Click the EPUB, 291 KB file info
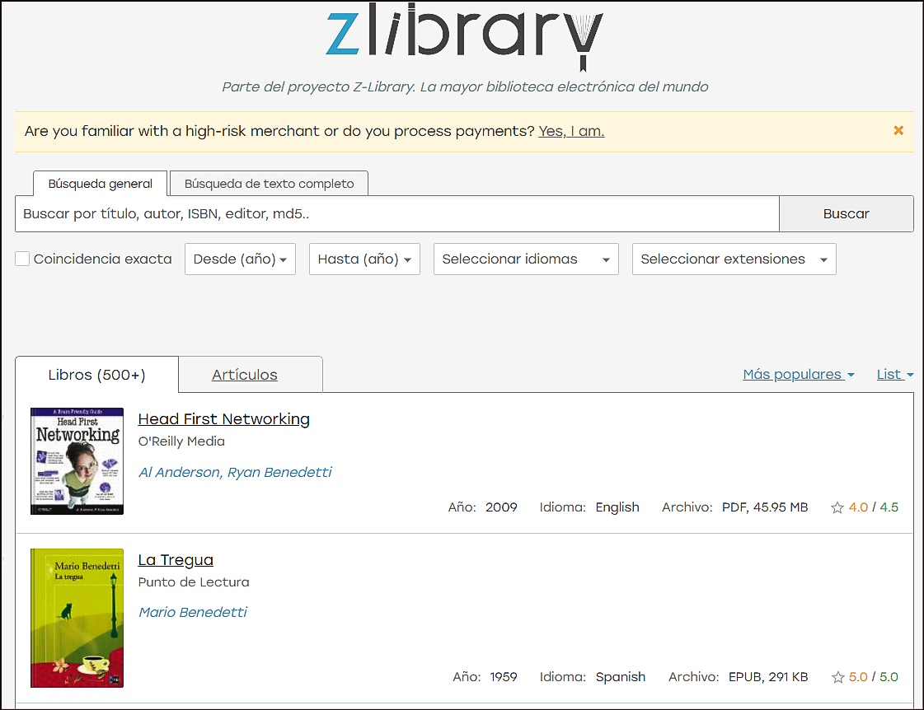Viewport: 924px width, 710px height. coord(768,677)
